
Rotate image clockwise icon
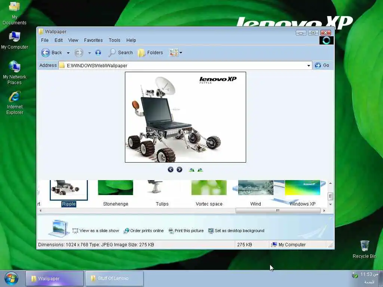point(191,170)
